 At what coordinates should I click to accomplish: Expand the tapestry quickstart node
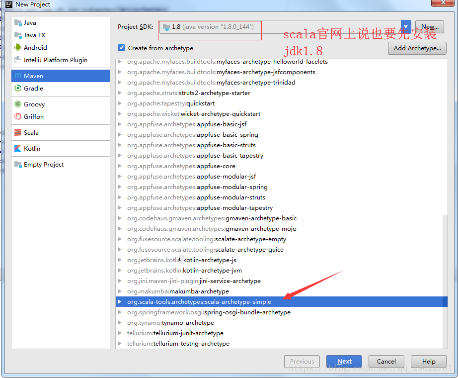(x=119, y=103)
